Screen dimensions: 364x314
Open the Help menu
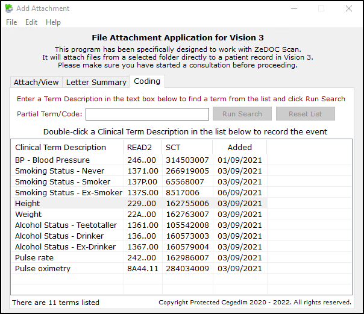[x=53, y=22]
